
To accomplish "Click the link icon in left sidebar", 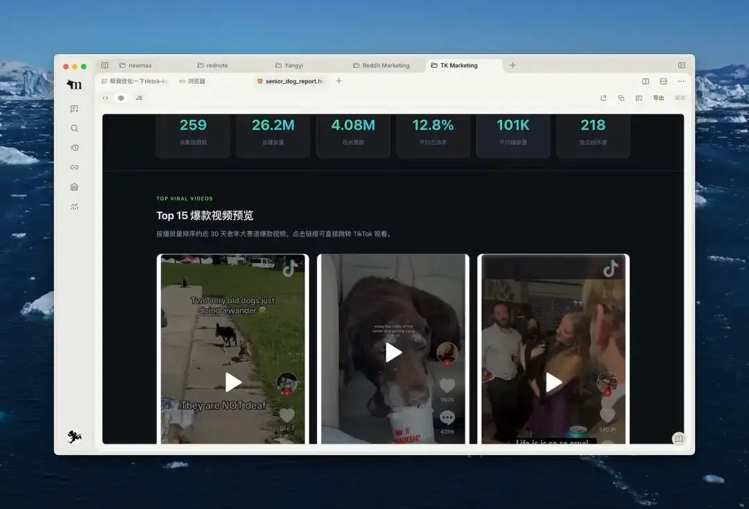I will pos(74,167).
